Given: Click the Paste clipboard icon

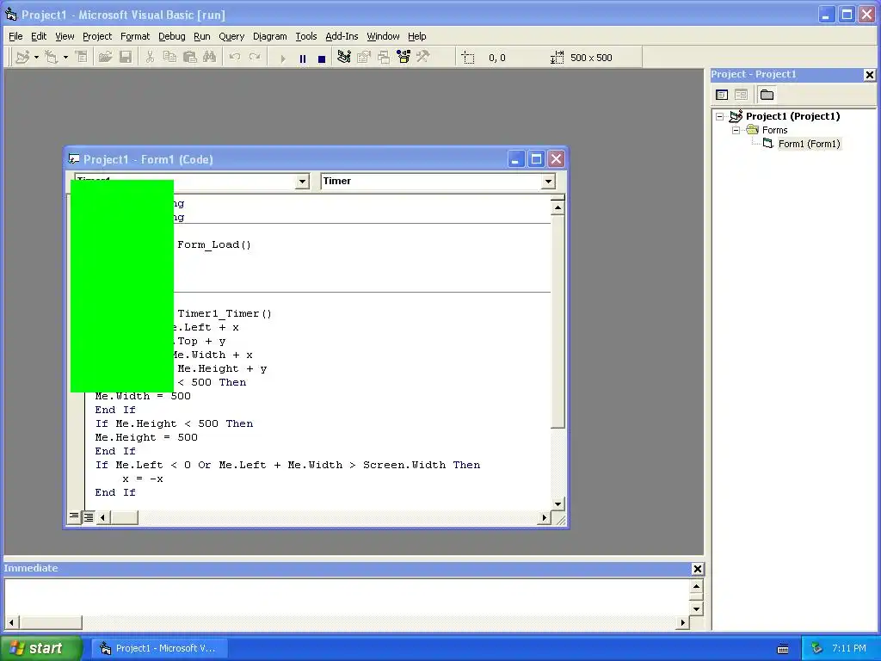Looking at the screenshot, I should tap(190, 58).
